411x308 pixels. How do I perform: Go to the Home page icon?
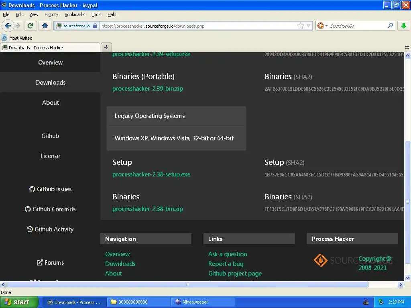[x=45, y=26]
